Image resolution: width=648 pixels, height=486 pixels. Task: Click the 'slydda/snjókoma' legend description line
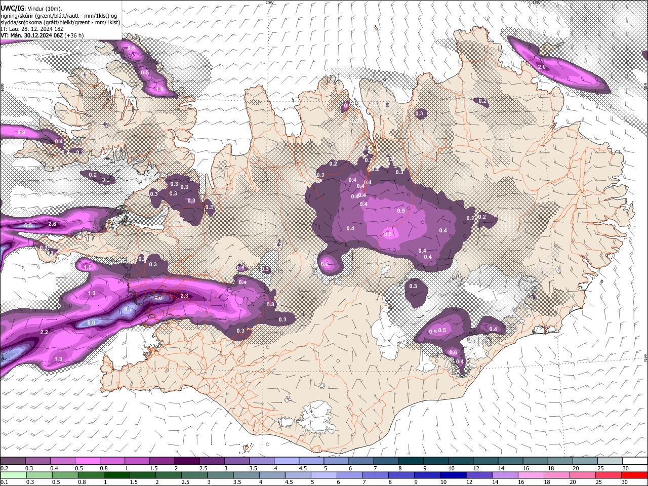pyautogui.click(x=60, y=22)
